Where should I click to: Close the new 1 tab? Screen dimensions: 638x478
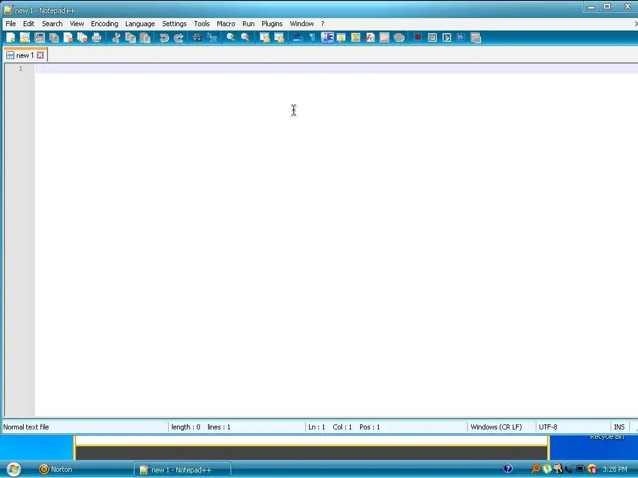(40, 55)
